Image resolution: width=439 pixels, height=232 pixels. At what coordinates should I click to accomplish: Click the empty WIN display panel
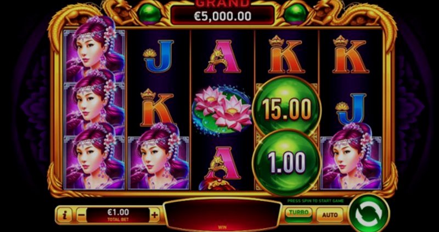tap(222, 214)
